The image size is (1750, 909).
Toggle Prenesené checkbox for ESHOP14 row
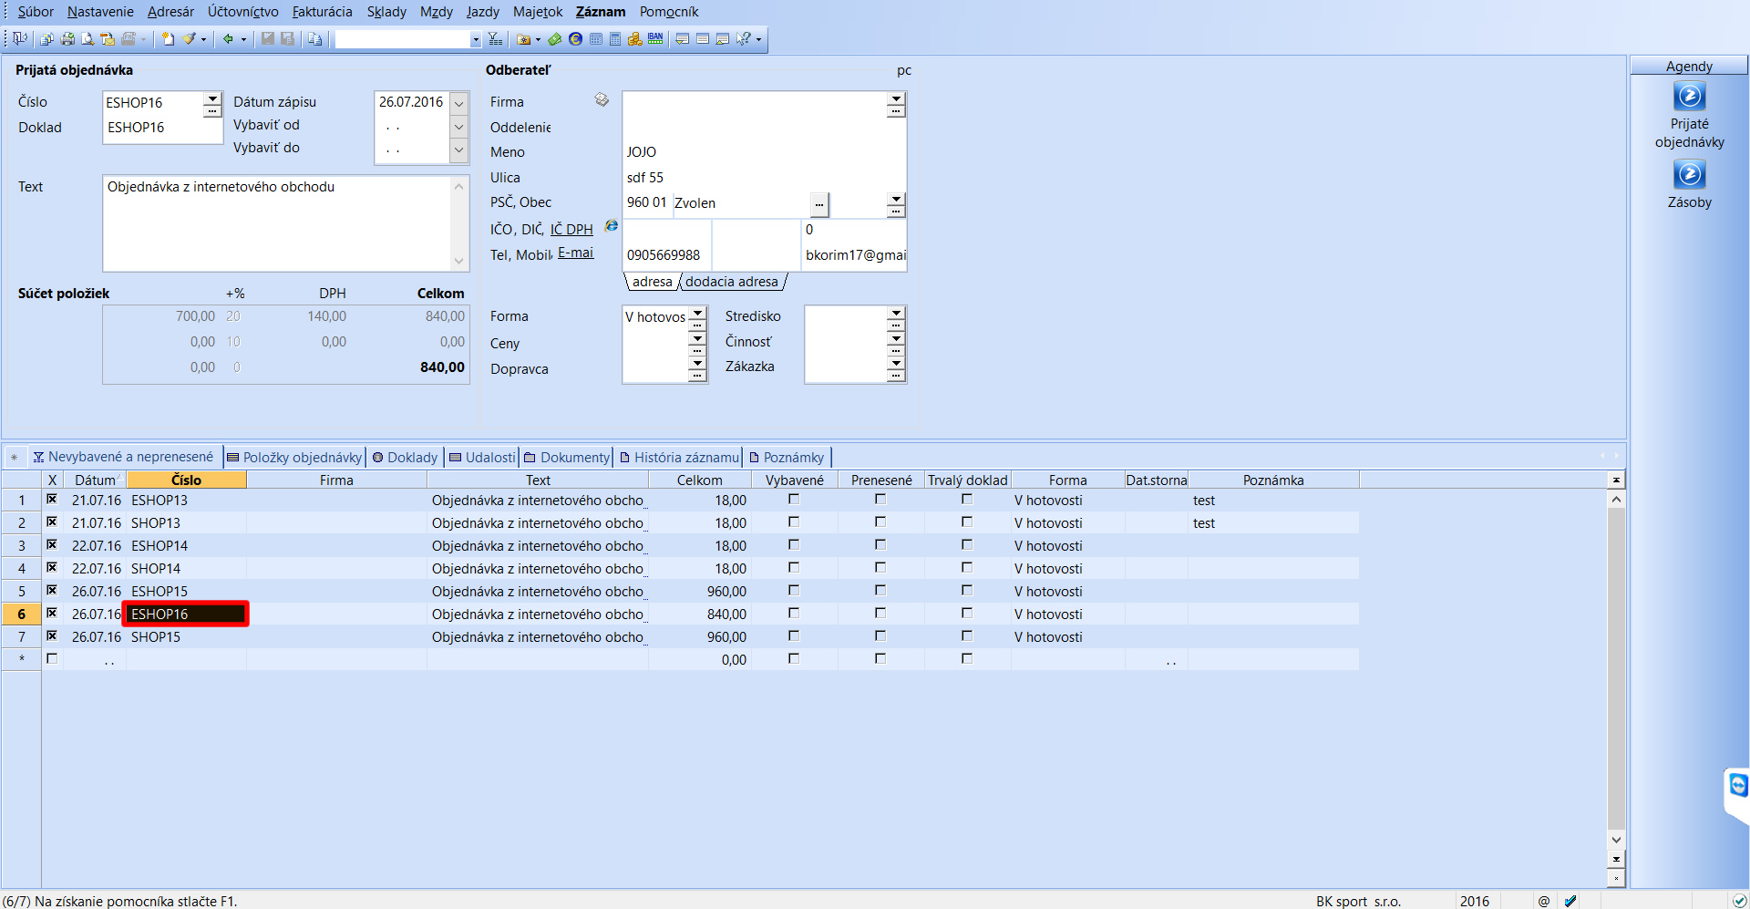[880, 544]
